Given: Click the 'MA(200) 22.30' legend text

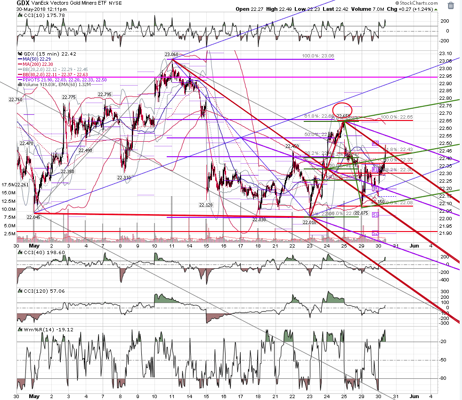Looking at the screenshot, I should [38, 64].
